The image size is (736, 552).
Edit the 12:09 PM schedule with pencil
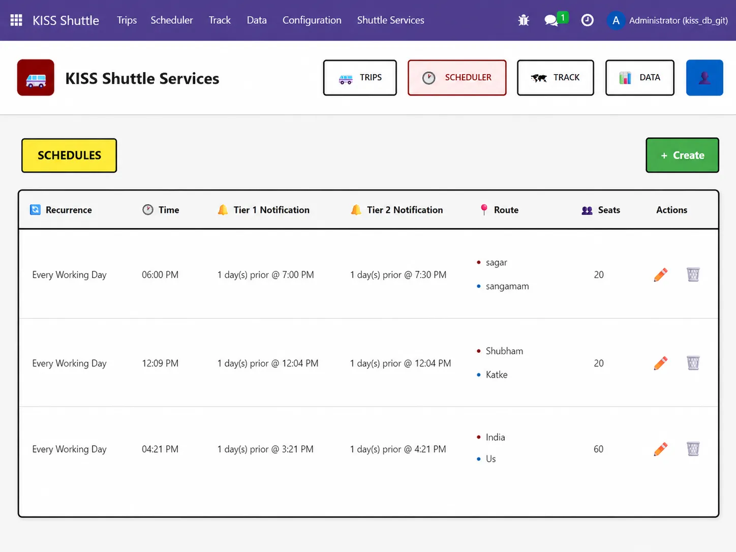click(x=660, y=363)
